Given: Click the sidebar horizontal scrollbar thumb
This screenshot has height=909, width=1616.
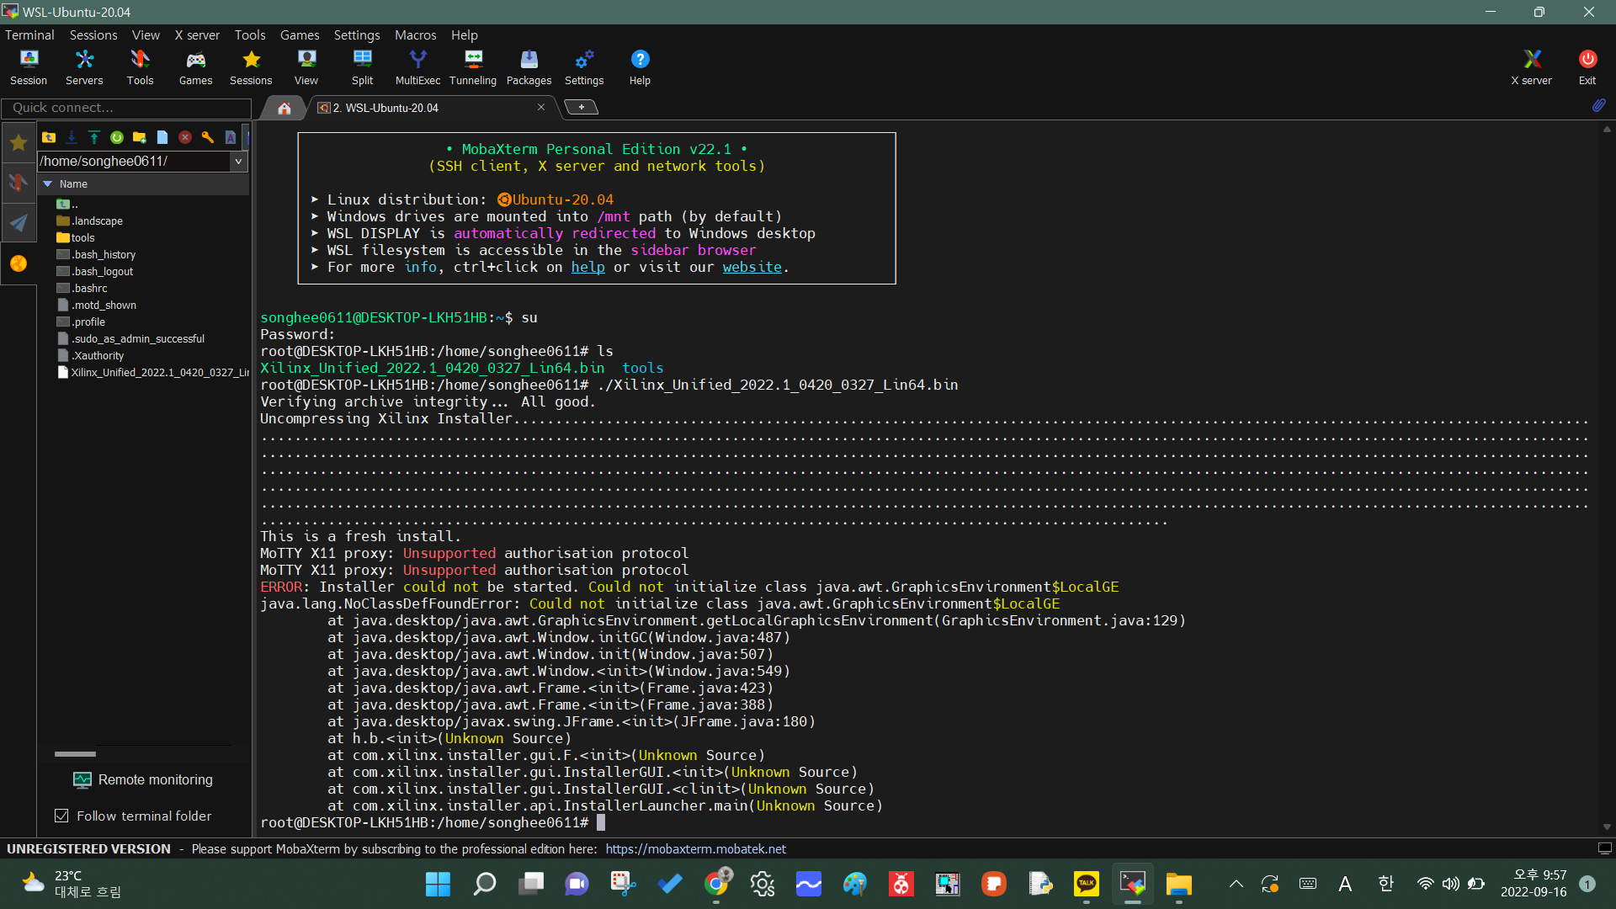Looking at the screenshot, I should pyautogui.click(x=76, y=754).
